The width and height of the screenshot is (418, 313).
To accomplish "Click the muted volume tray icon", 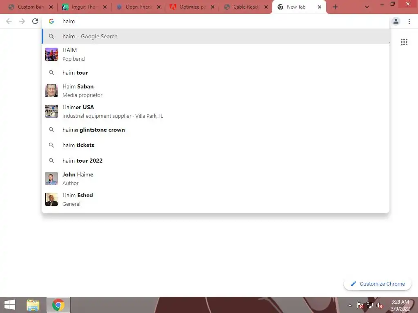I will coord(380,305).
